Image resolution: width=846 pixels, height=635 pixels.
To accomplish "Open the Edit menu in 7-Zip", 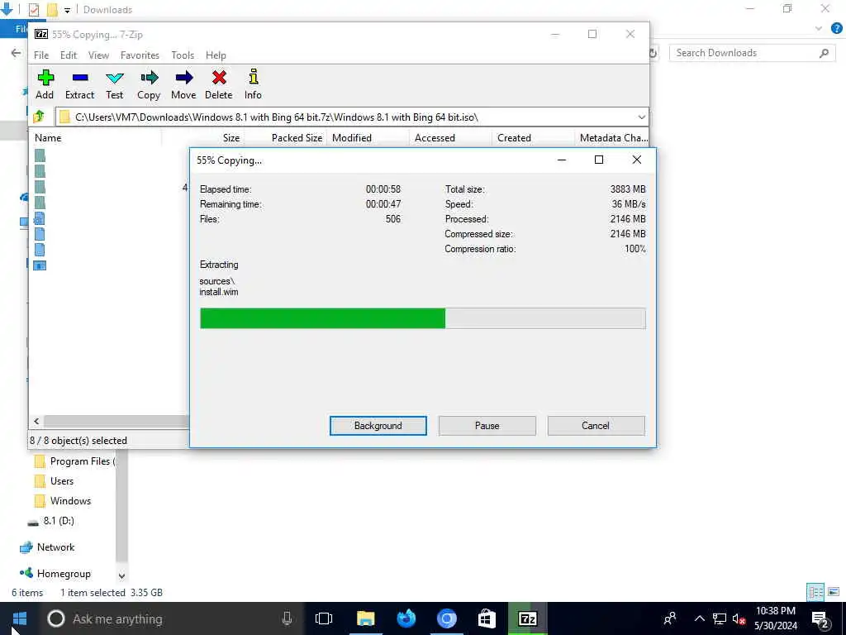I will (x=69, y=55).
